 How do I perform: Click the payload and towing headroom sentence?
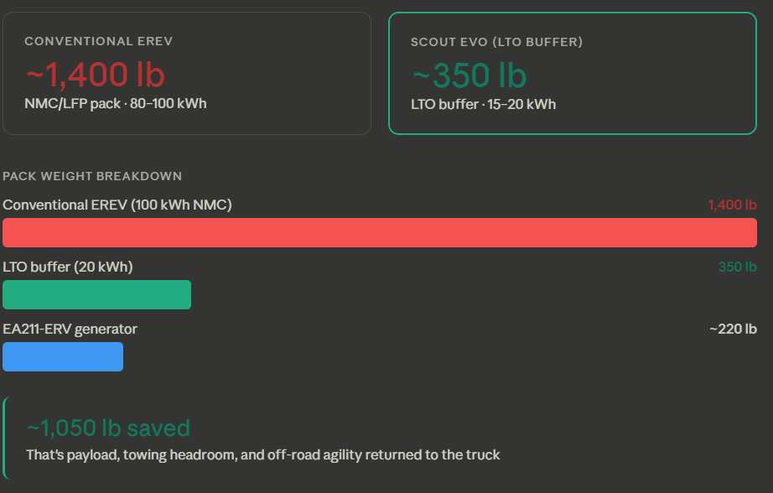262,455
